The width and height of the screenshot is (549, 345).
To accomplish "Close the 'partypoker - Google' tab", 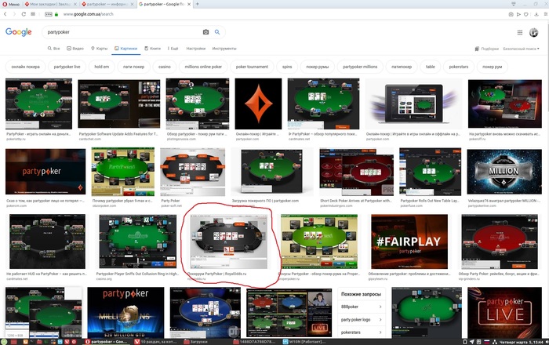I will [x=189, y=4].
